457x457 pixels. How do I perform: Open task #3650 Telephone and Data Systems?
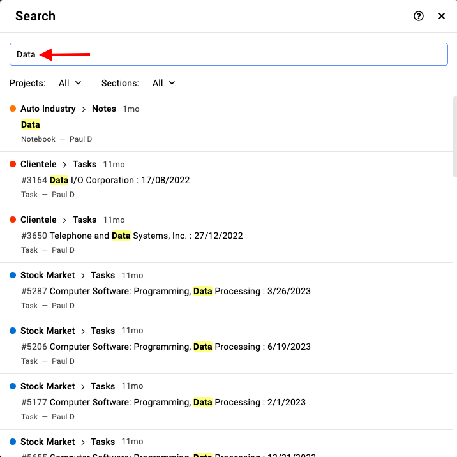click(x=132, y=236)
